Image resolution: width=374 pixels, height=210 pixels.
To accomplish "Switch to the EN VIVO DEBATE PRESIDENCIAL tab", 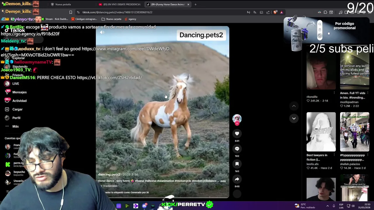I will click(120, 4).
